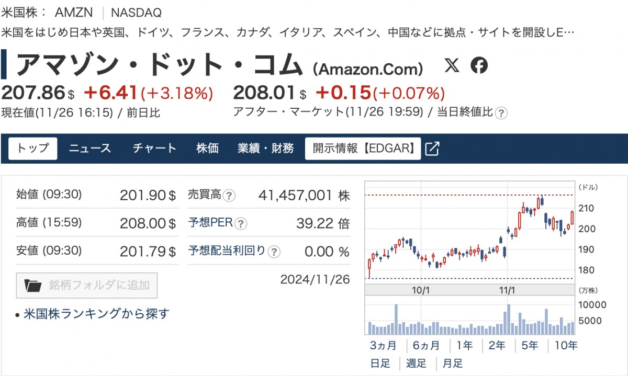The image size is (628, 376).
Task: Open help icon next to 予想PER
Action: click(x=240, y=224)
